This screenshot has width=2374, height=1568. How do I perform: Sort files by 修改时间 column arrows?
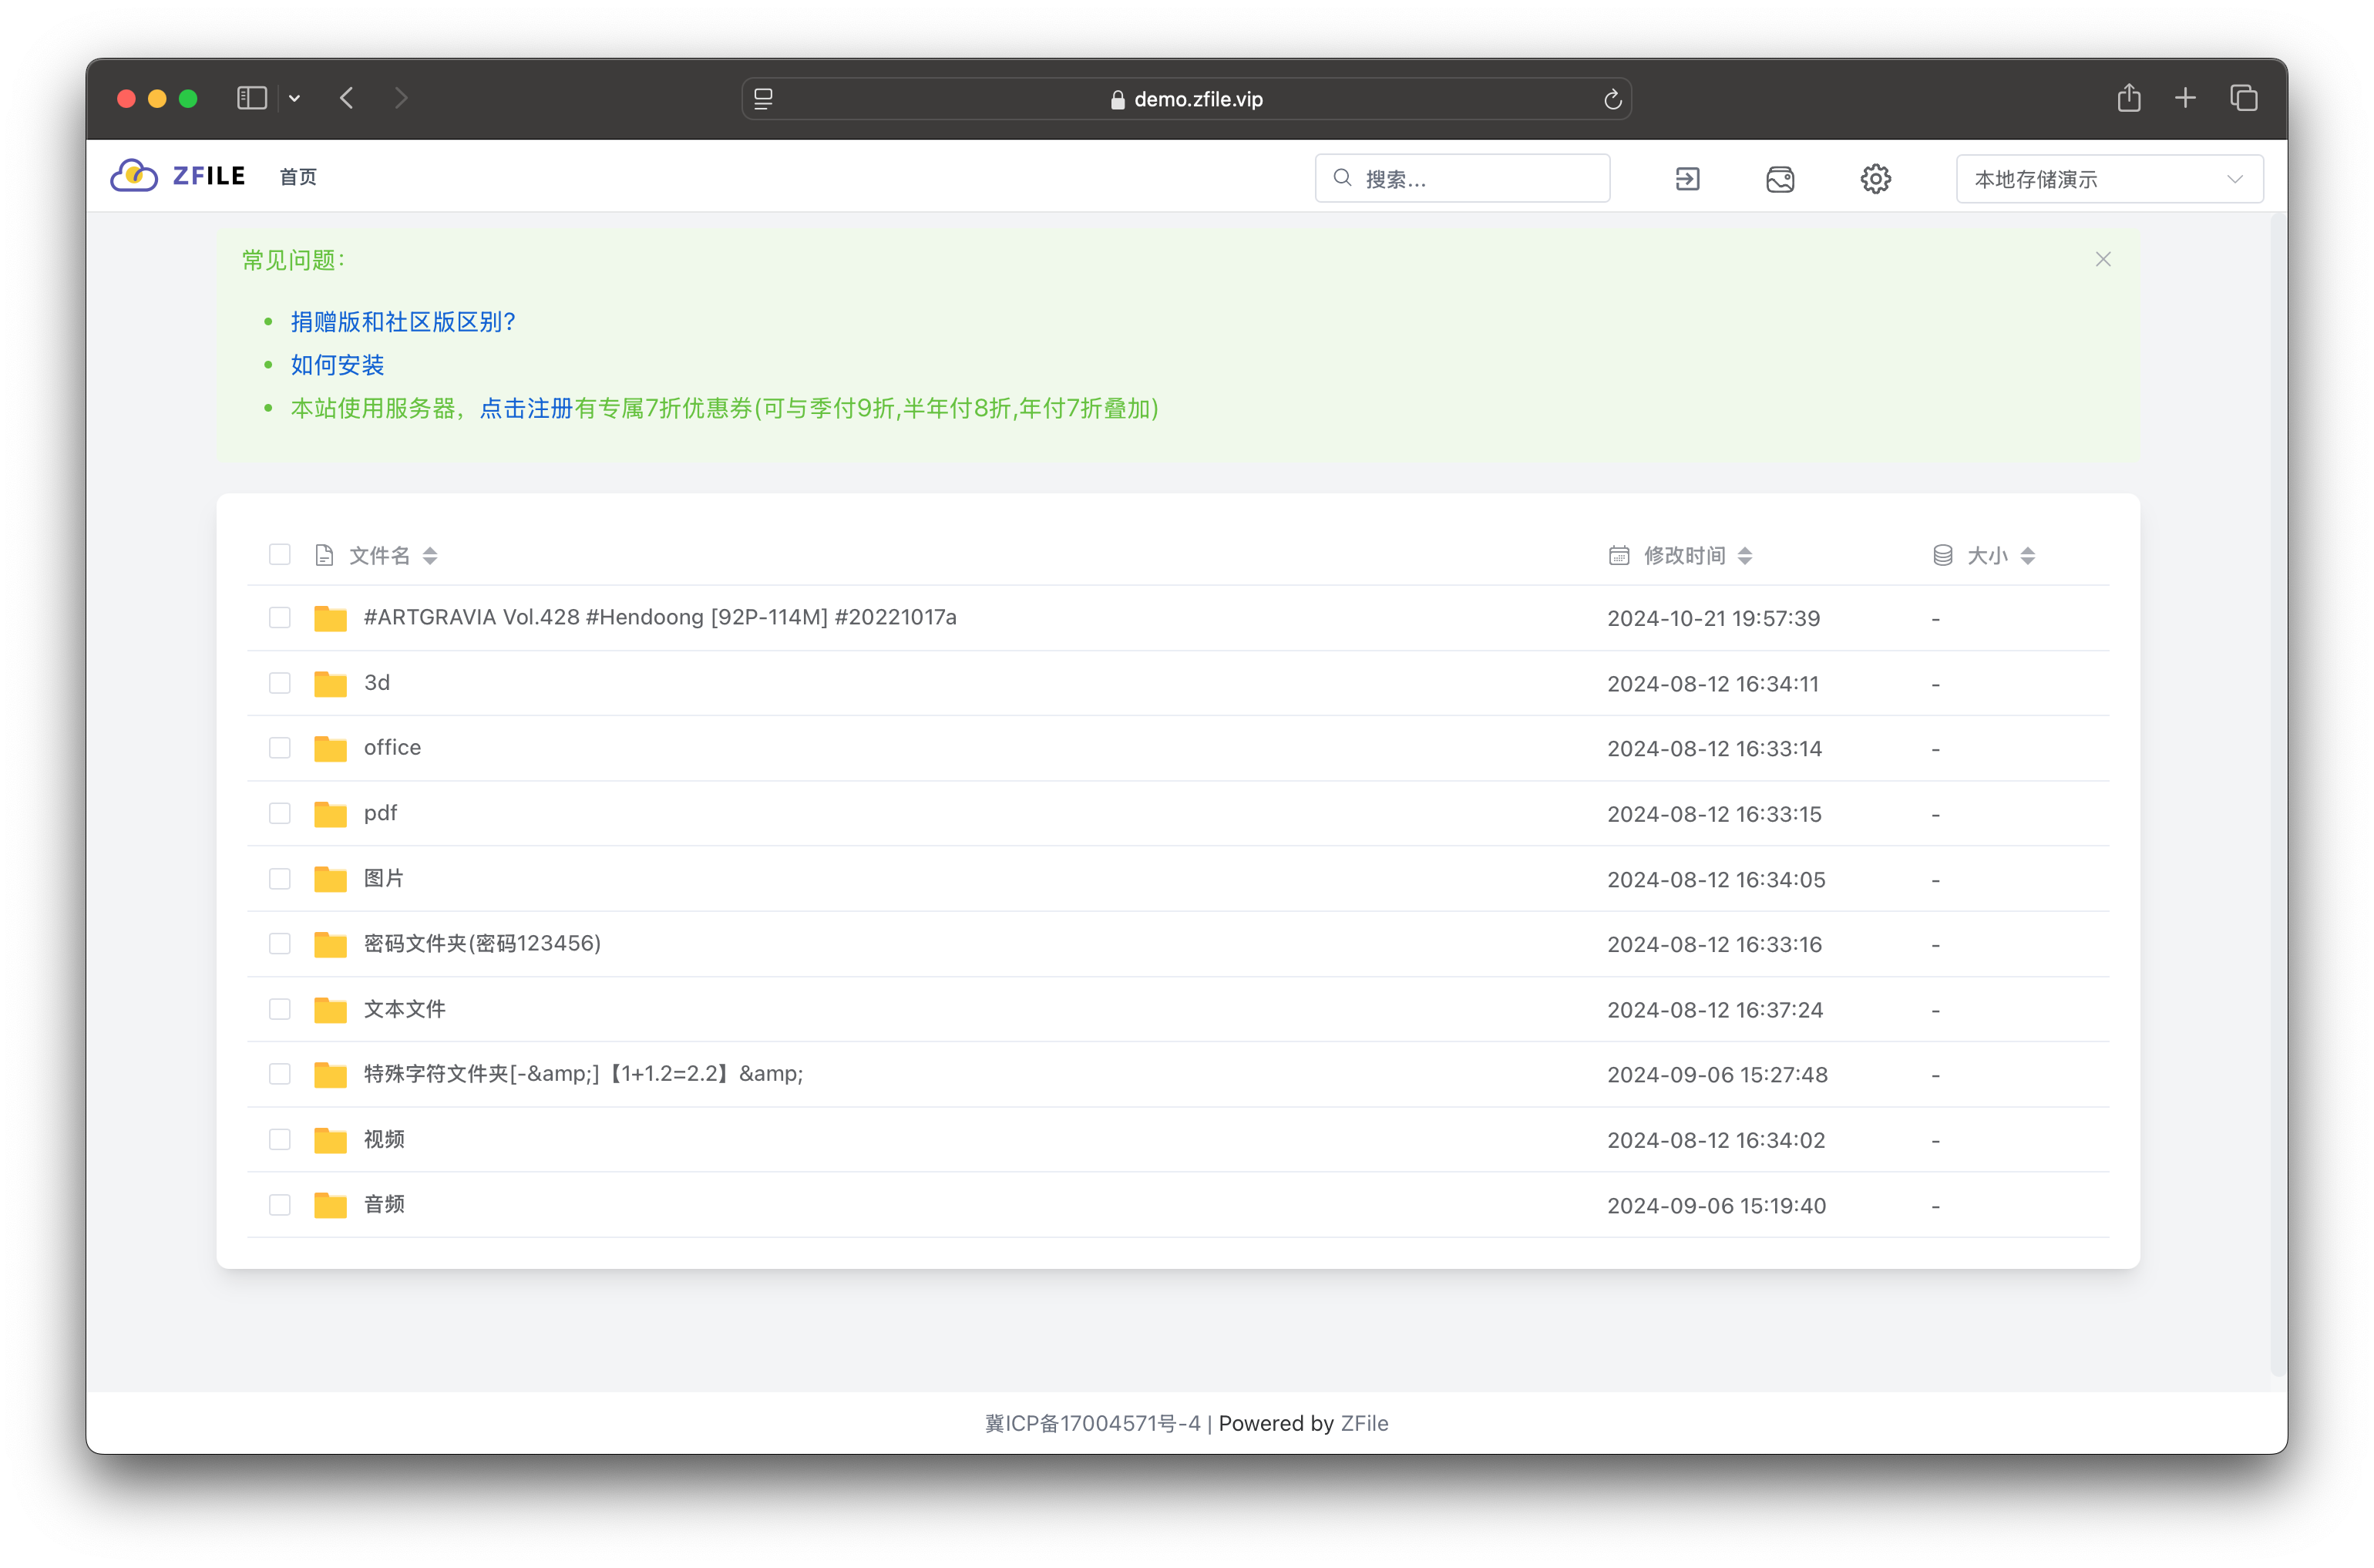pos(1744,556)
